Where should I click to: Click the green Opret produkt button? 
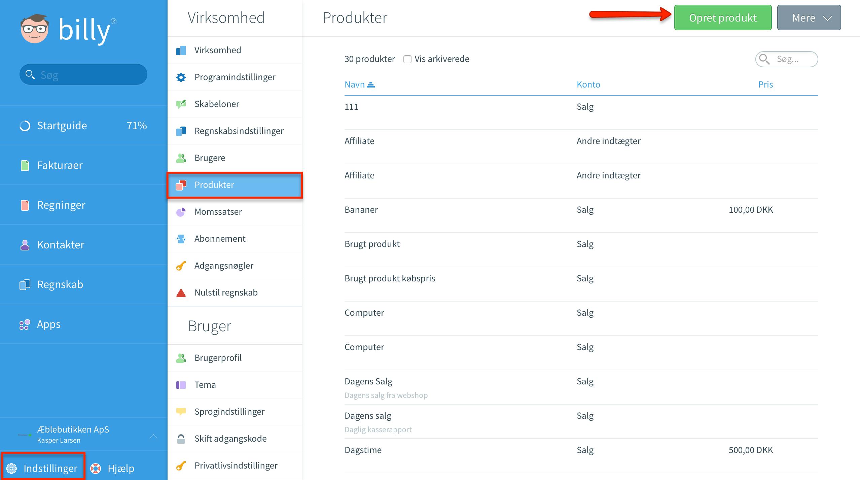click(723, 18)
